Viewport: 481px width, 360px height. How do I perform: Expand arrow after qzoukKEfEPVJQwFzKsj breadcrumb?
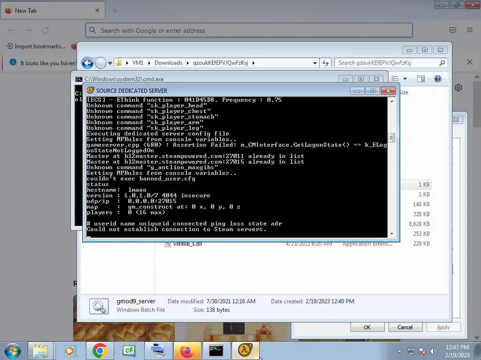click(x=253, y=63)
